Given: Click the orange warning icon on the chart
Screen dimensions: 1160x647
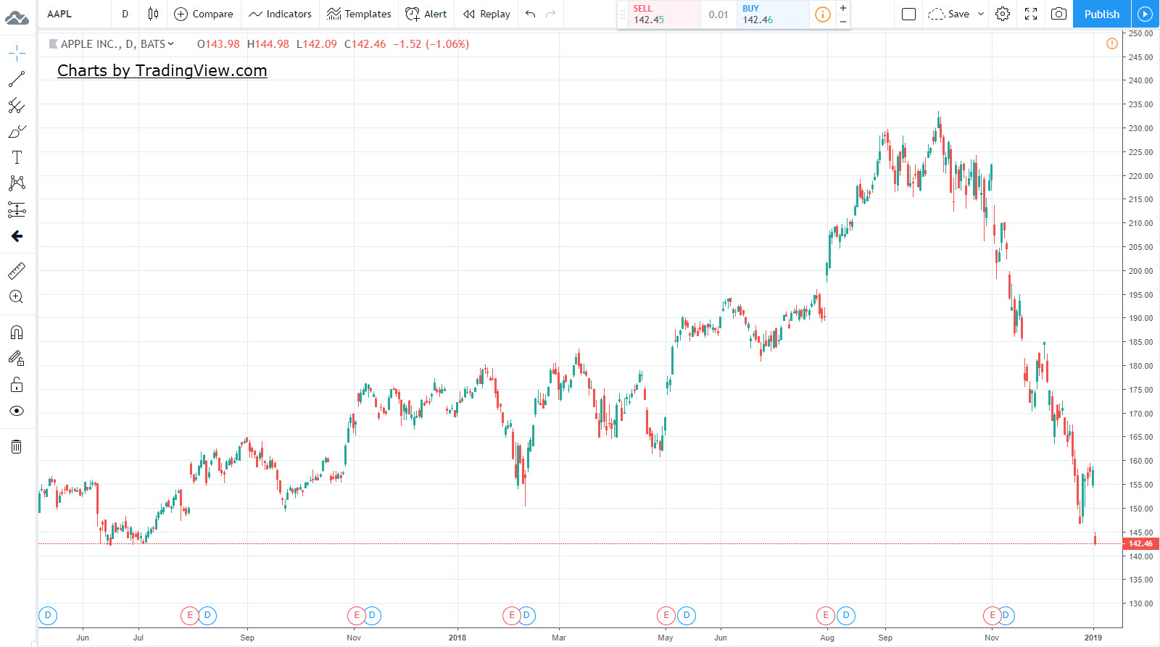Looking at the screenshot, I should [1112, 43].
